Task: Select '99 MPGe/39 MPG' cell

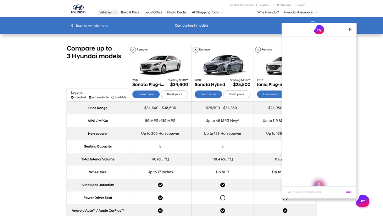Action: [x=160, y=120]
